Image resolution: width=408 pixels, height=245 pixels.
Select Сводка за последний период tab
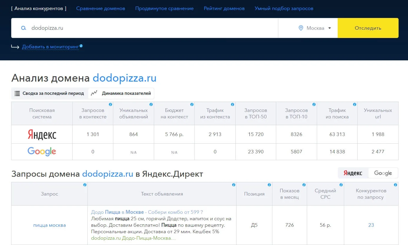[49, 93]
